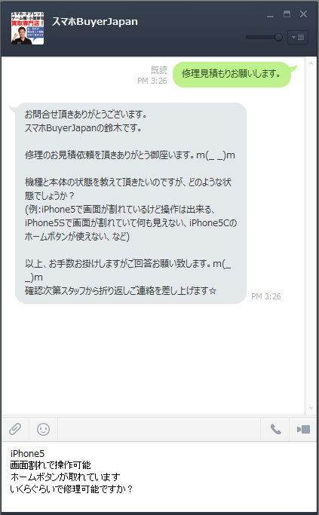Click the received reply from 鈴木

130,203
